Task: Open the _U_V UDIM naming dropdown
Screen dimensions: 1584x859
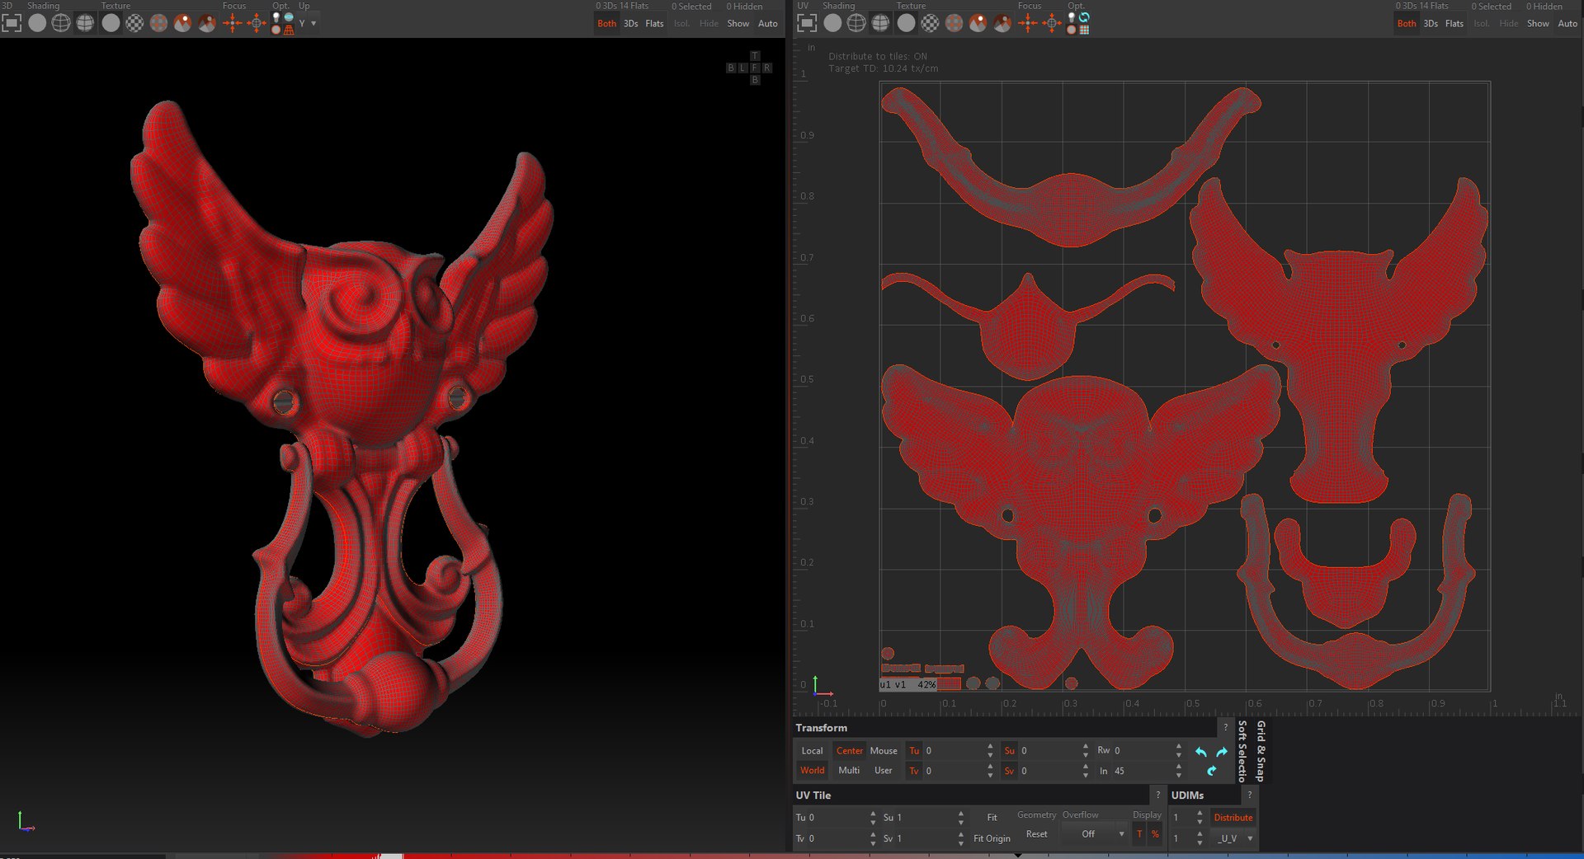Action: pos(1234,838)
